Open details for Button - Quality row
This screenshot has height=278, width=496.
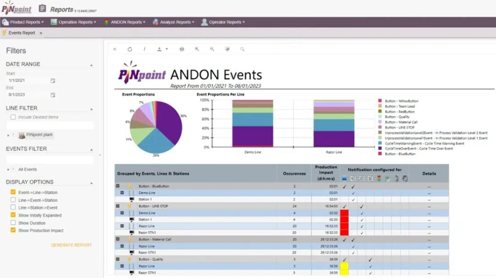click(x=429, y=259)
